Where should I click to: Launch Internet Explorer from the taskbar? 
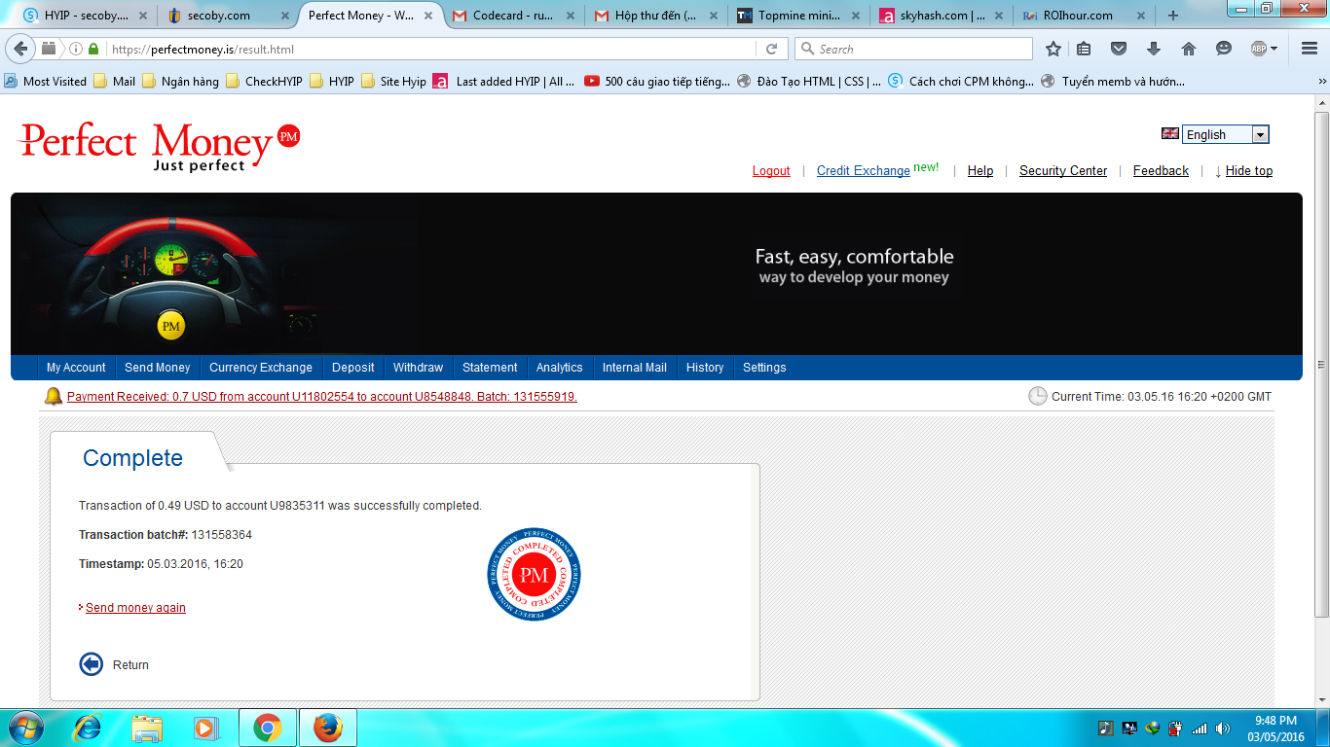pos(89,728)
